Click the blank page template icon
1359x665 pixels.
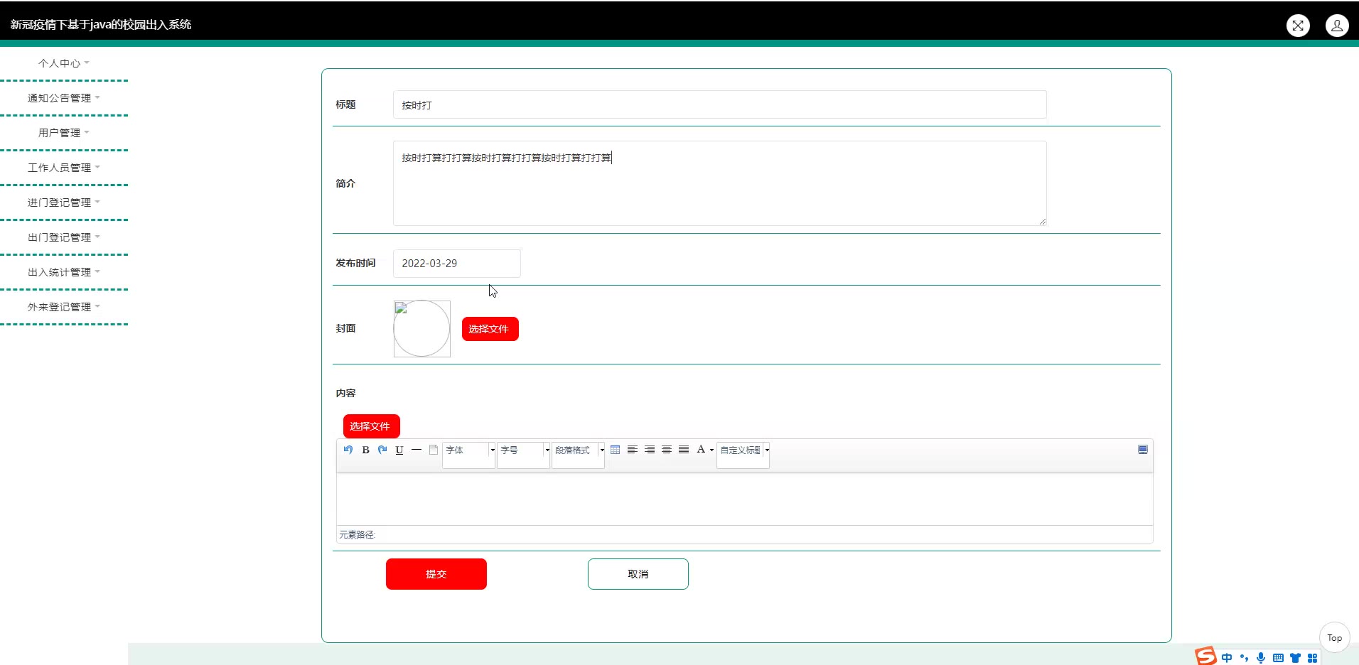[x=434, y=450]
